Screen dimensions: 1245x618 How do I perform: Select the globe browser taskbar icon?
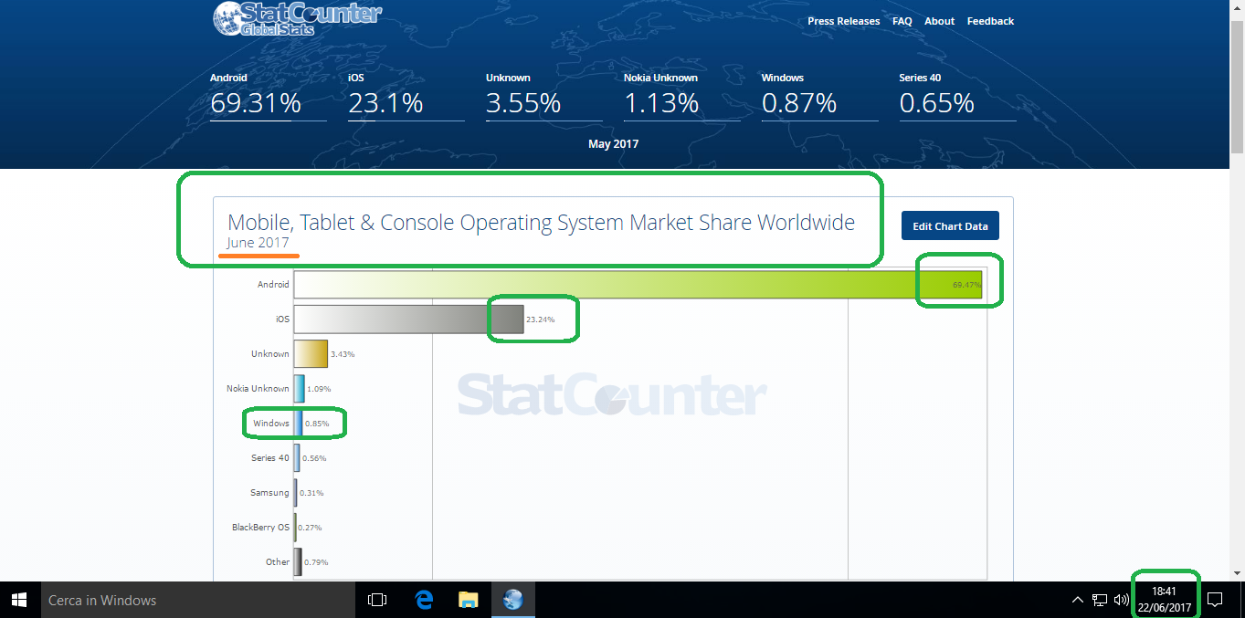tap(512, 600)
